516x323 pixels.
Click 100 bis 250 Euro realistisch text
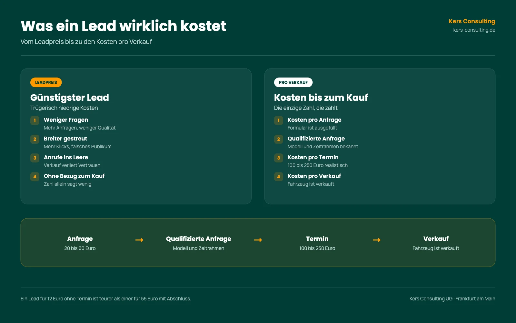318,165
